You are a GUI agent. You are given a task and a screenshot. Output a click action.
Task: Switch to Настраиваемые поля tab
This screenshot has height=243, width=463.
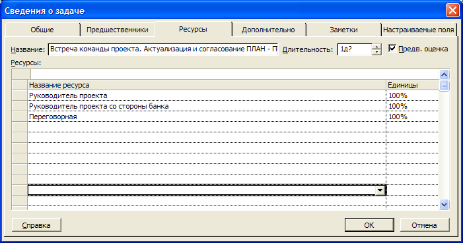click(418, 30)
